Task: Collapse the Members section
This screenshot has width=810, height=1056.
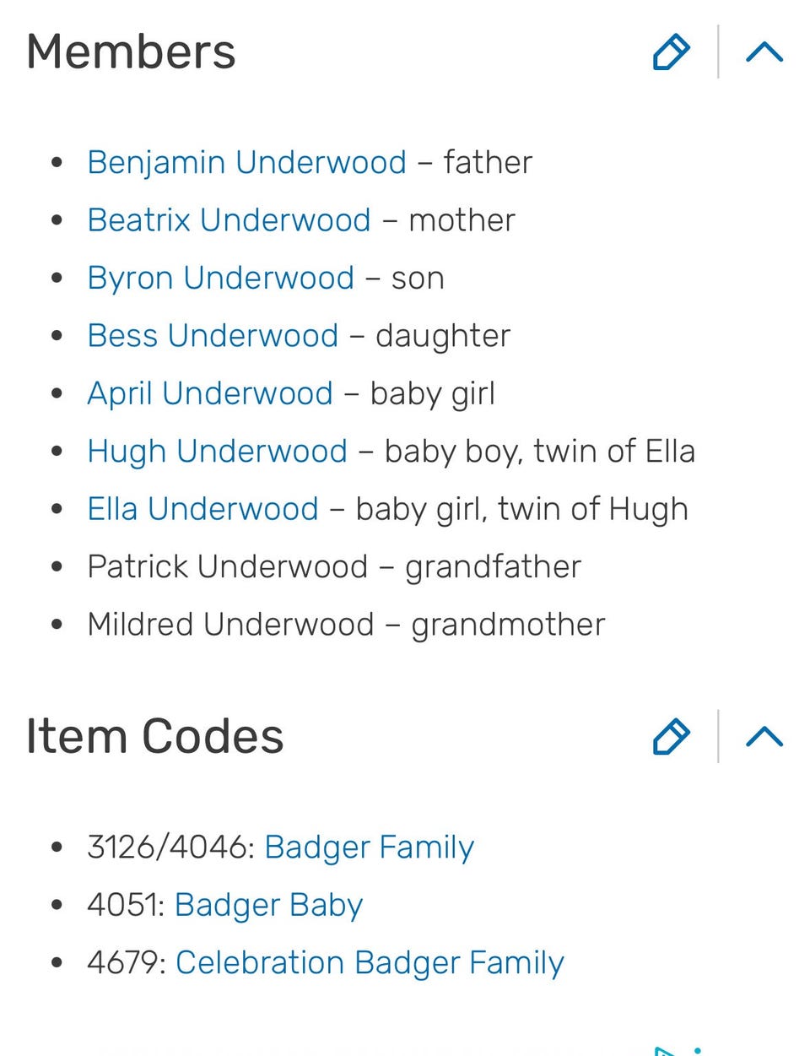Action: (x=764, y=52)
